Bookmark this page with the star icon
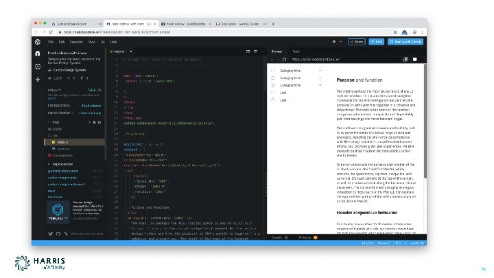494x278 pixels. coord(395,32)
